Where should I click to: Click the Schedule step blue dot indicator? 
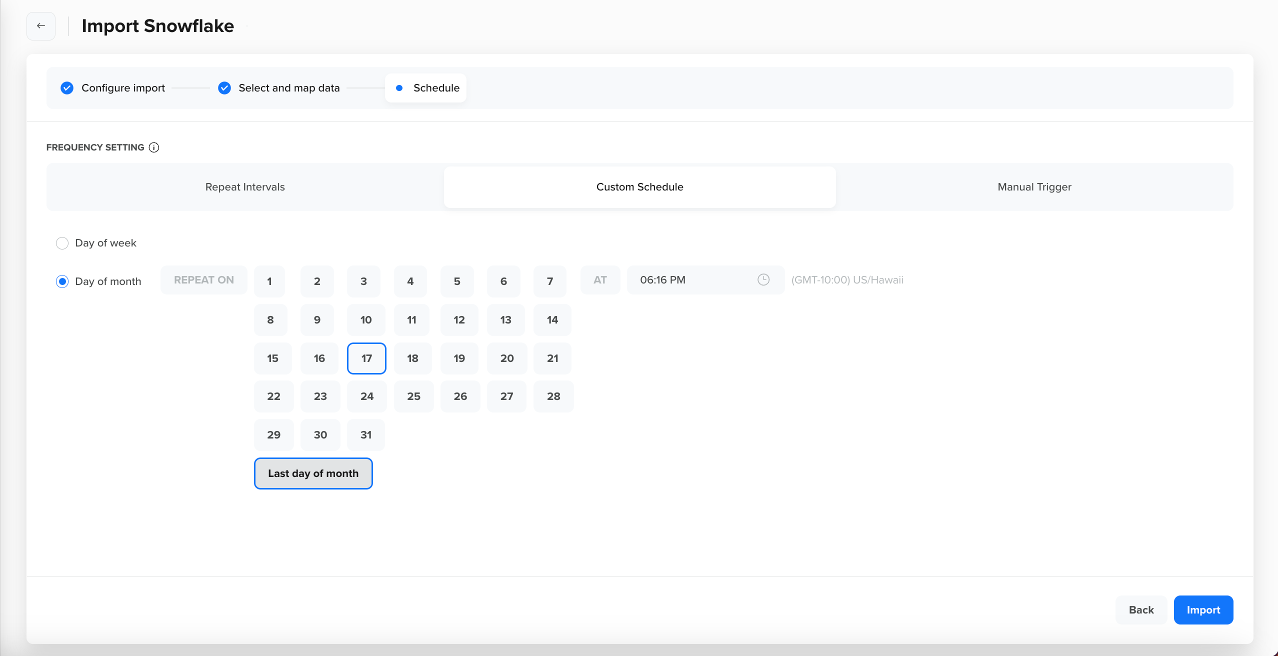point(399,88)
